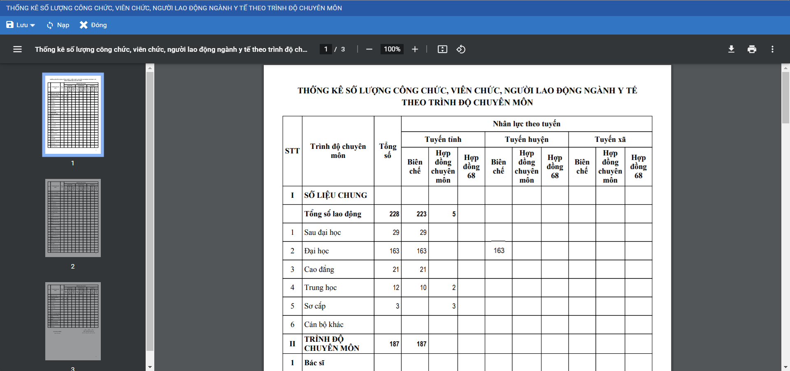790x371 pixels.
Task: Click the floppy disk save icon
Action: (x=10, y=25)
